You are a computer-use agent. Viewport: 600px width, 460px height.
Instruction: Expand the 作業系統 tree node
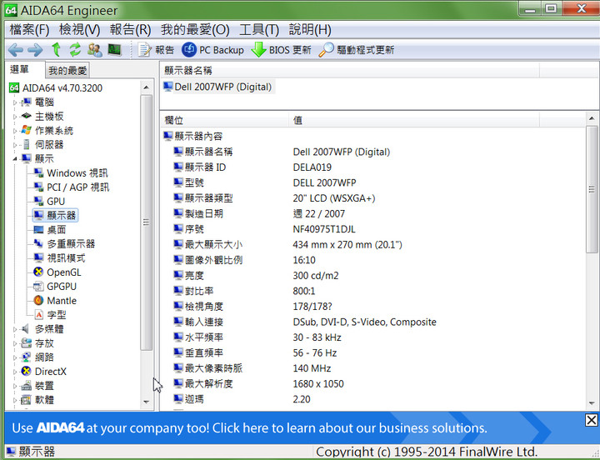[x=15, y=131]
